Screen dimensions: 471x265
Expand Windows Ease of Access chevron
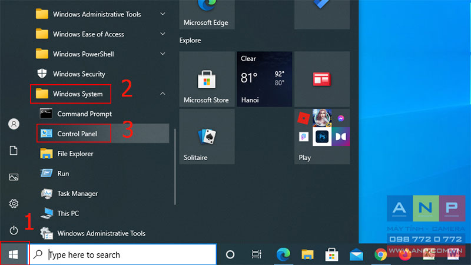162,34
